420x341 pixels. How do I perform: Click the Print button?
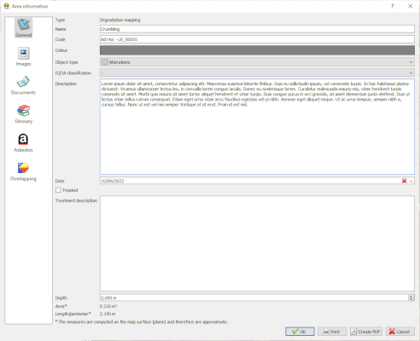click(332, 332)
